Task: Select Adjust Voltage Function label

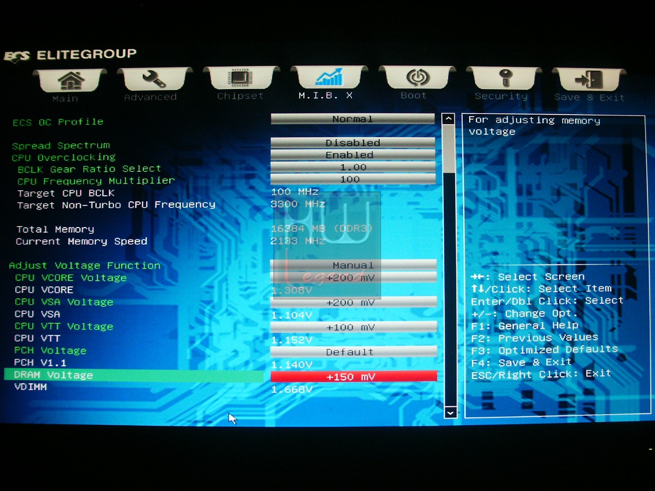Action: pos(84,265)
